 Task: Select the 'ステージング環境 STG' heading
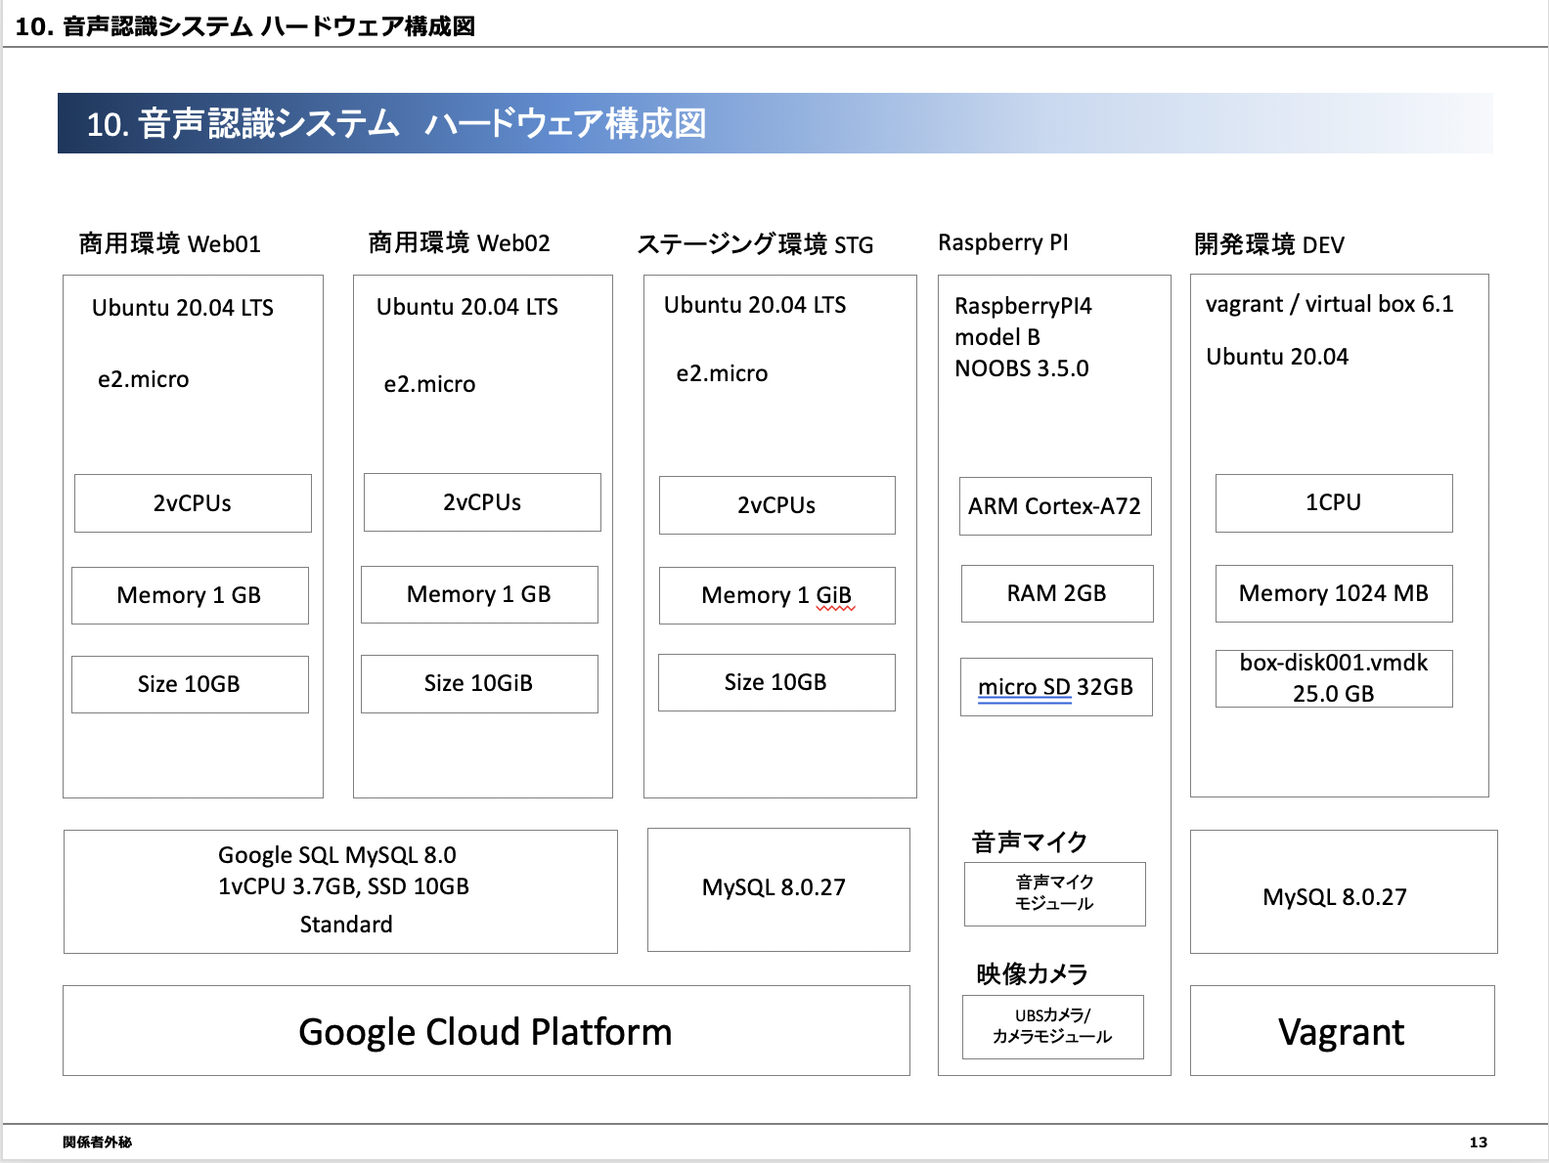tap(755, 244)
